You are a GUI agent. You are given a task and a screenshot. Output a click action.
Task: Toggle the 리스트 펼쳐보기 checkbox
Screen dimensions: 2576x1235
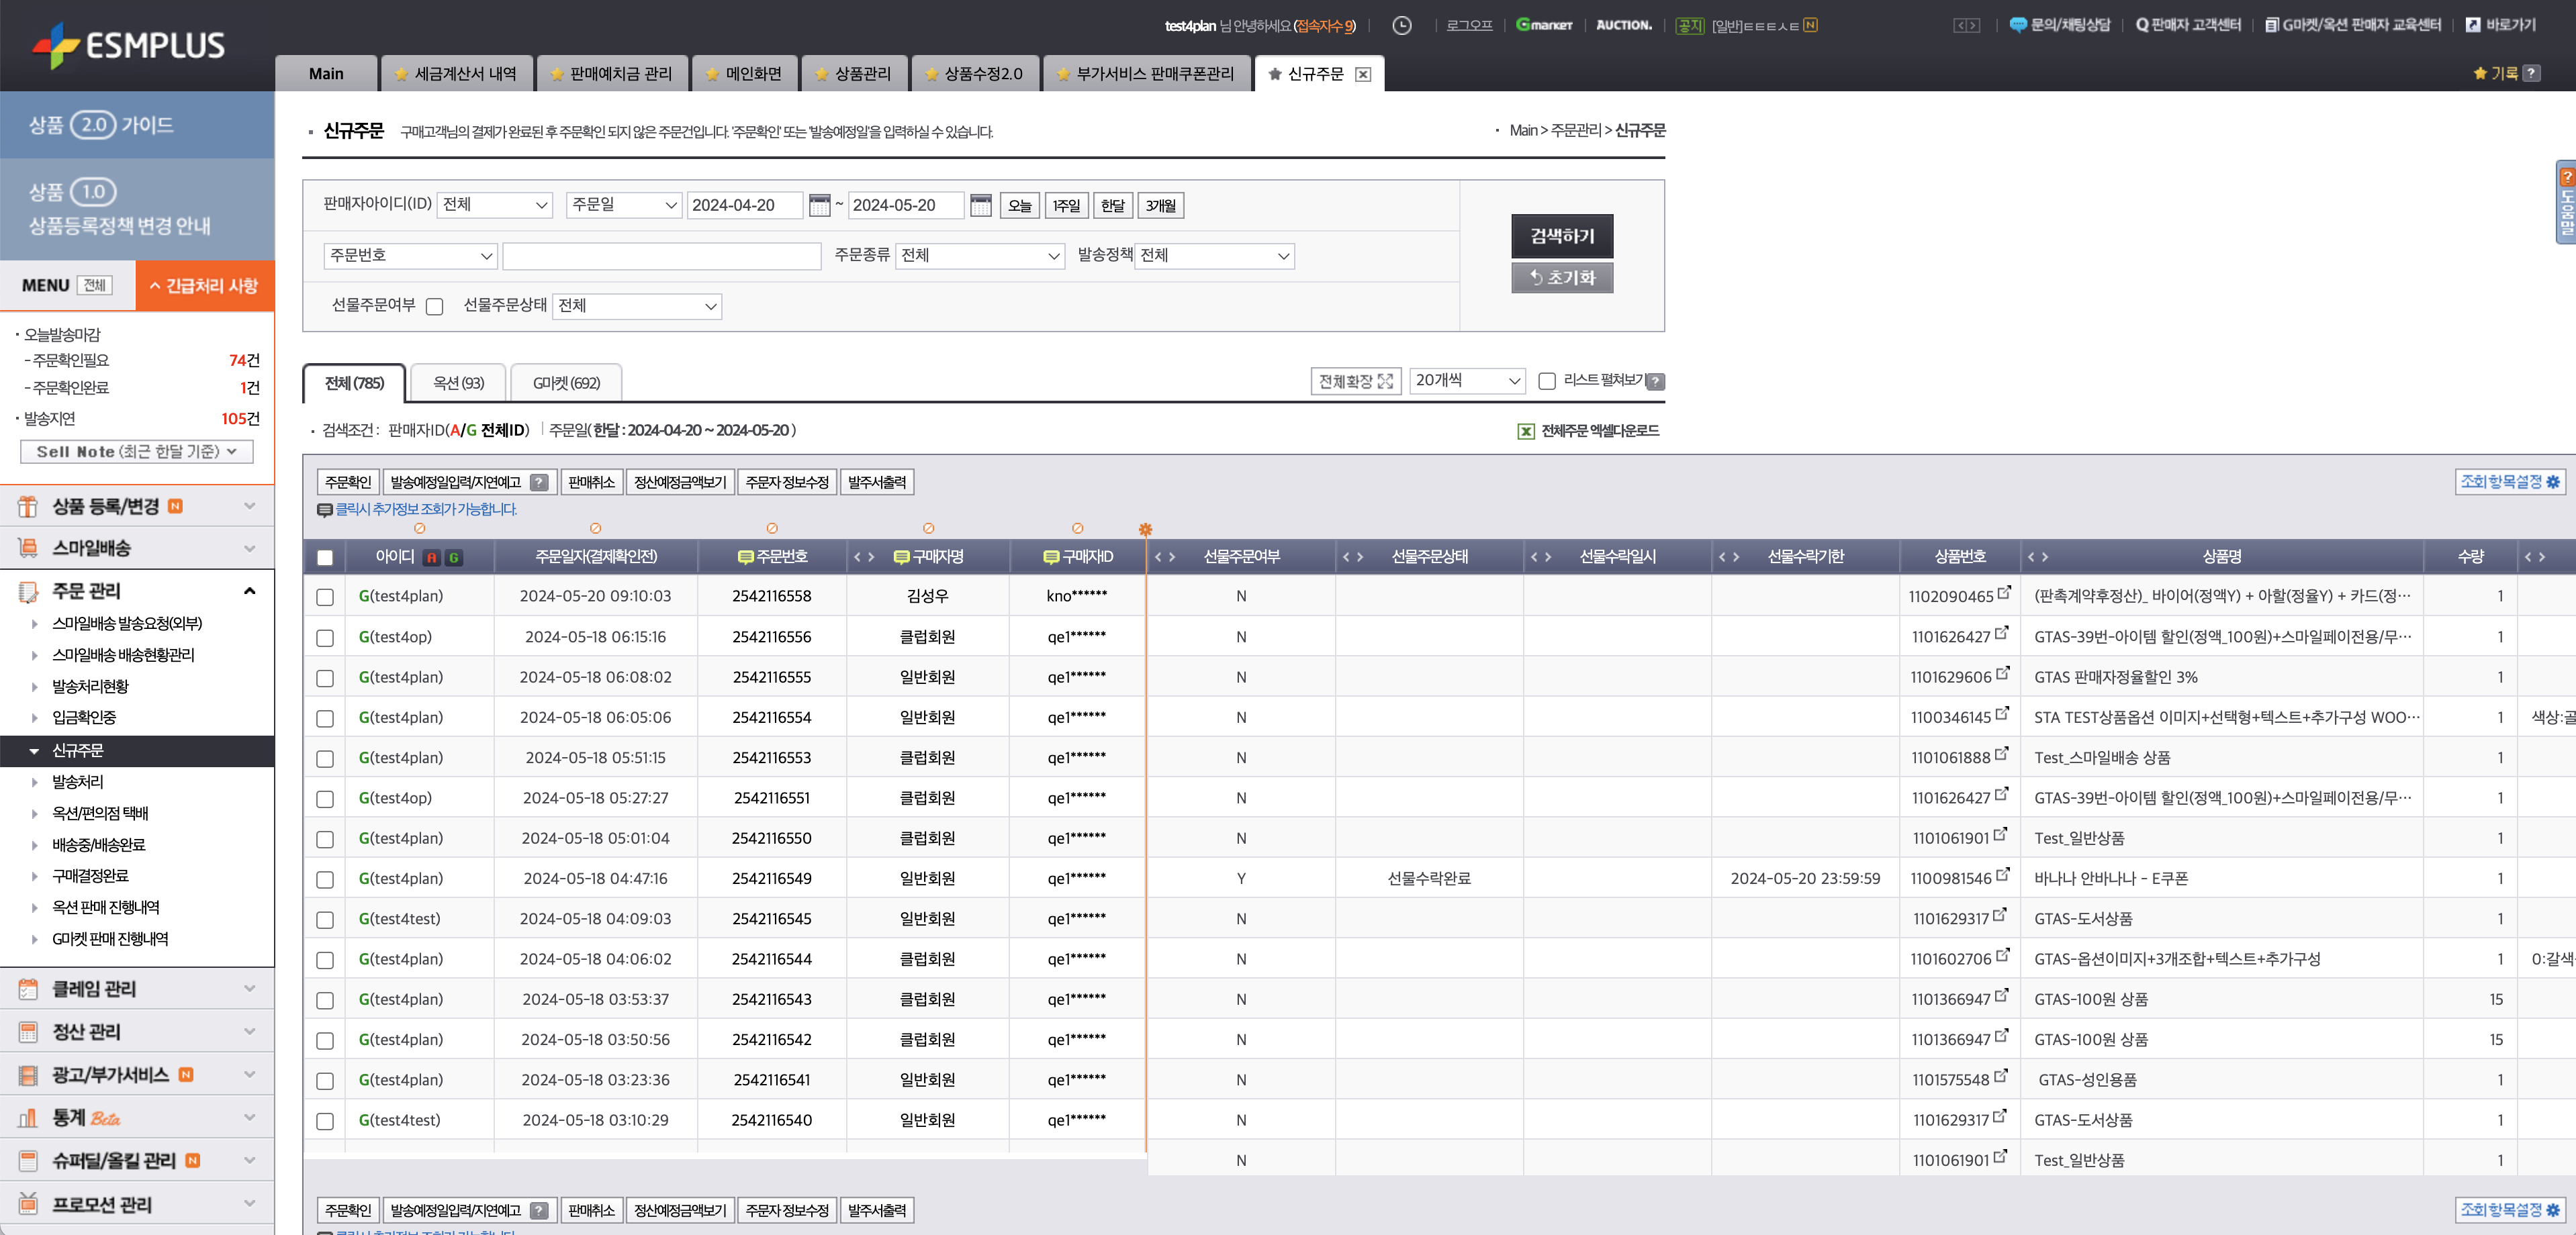[x=1547, y=381]
